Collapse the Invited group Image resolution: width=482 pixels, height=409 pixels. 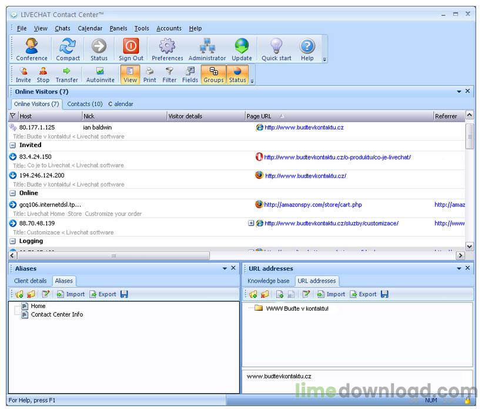13,145
